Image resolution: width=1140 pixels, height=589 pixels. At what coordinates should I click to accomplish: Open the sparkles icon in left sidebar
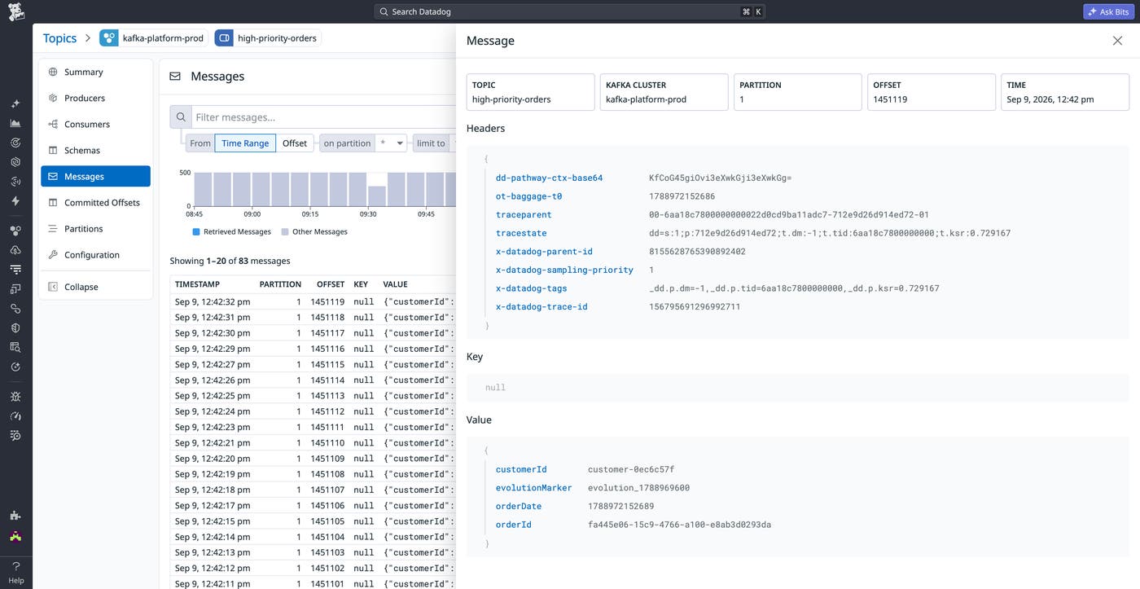click(x=15, y=104)
